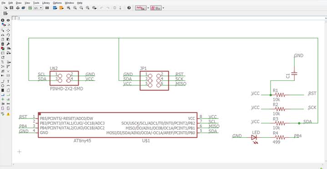This screenshot has height=169, width=327.
Task: Select the Label tool
Action: click(x=8, y=99)
